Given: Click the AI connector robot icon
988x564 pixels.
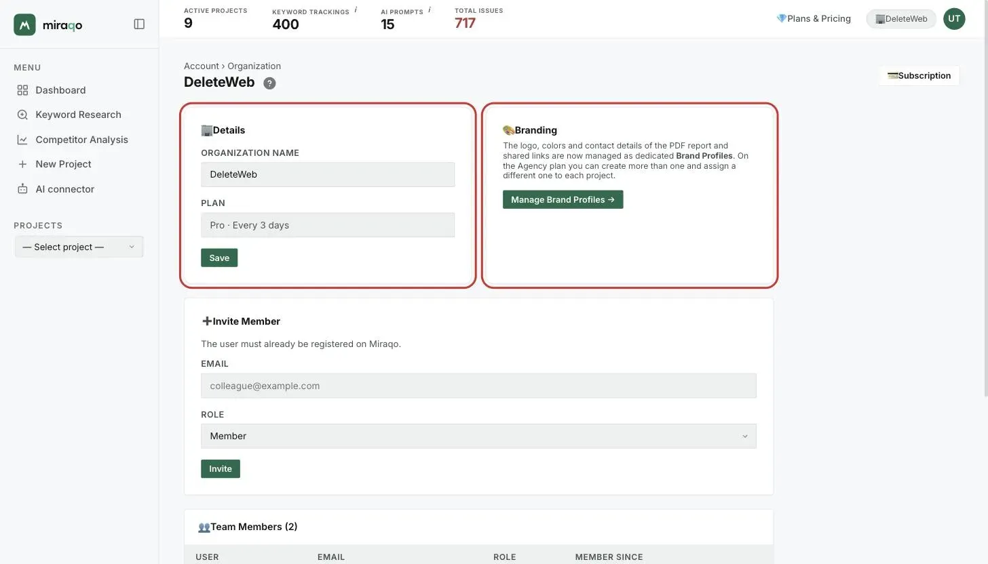Looking at the screenshot, I should [x=22, y=189].
